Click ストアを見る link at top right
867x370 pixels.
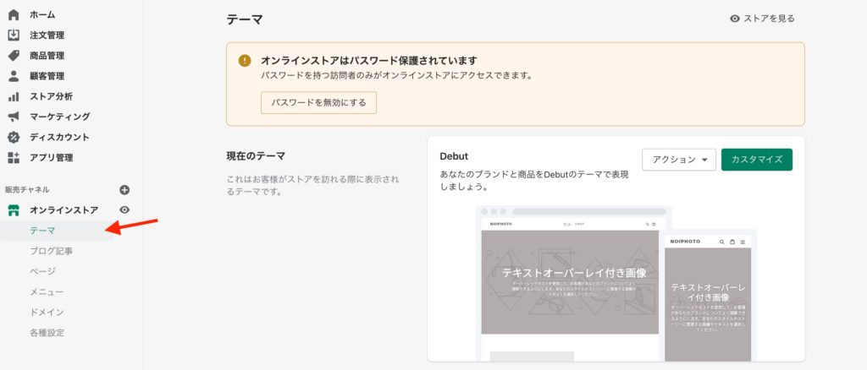click(x=762, y=19)
